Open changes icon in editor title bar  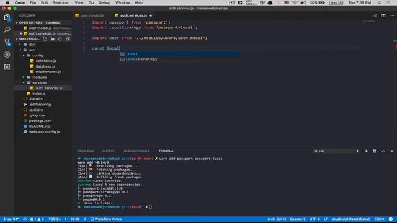(375, 15)
